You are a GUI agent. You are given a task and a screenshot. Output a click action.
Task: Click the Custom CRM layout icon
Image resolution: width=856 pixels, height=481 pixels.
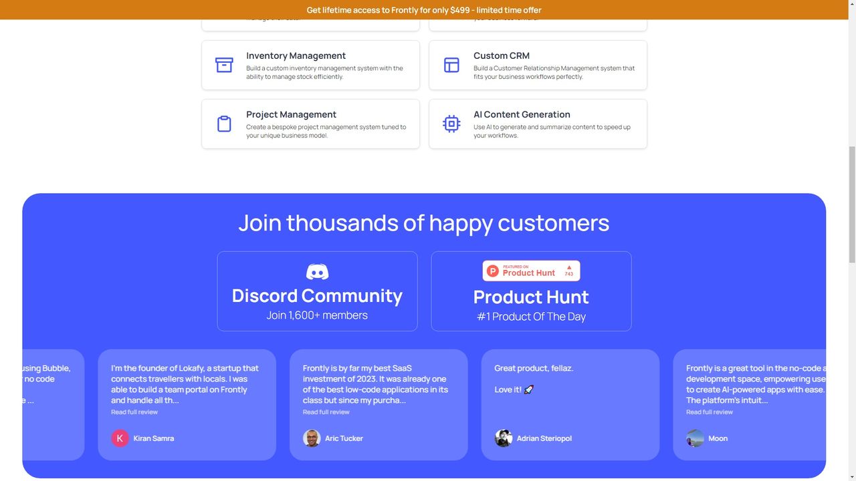[x=451, y=65]
